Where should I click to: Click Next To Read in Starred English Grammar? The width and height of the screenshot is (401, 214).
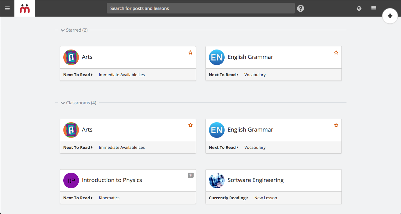224,75
